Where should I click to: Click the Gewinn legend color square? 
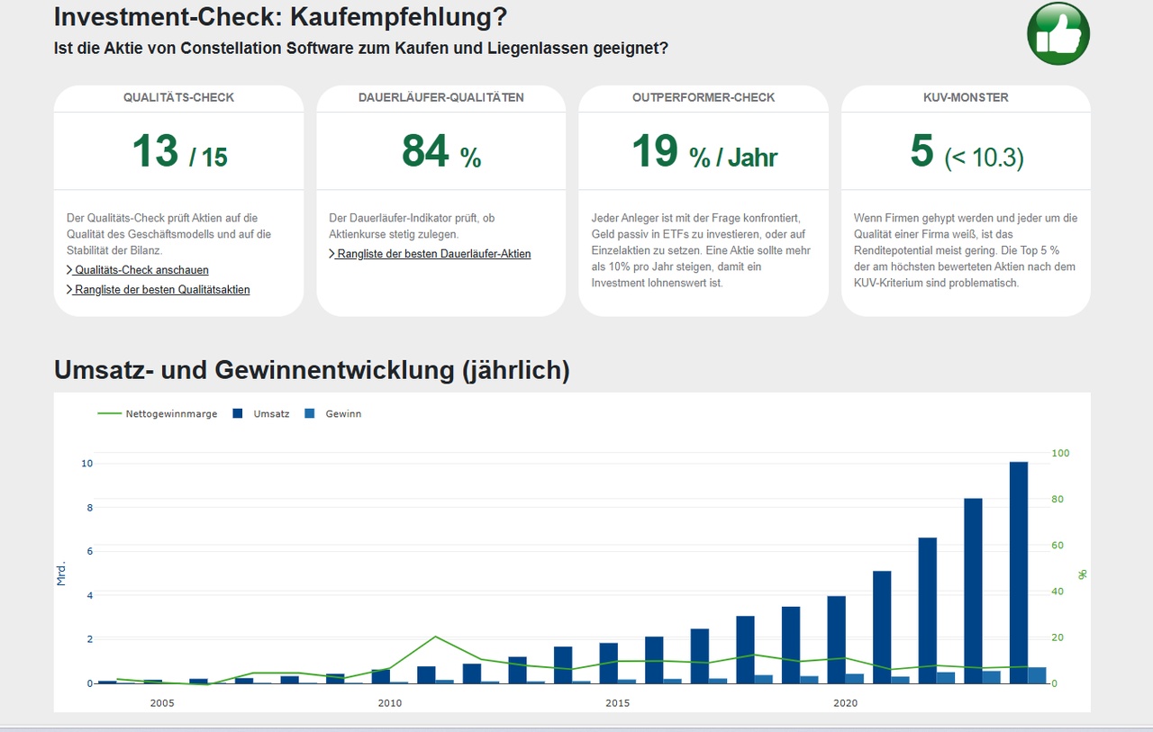(309, 414)
